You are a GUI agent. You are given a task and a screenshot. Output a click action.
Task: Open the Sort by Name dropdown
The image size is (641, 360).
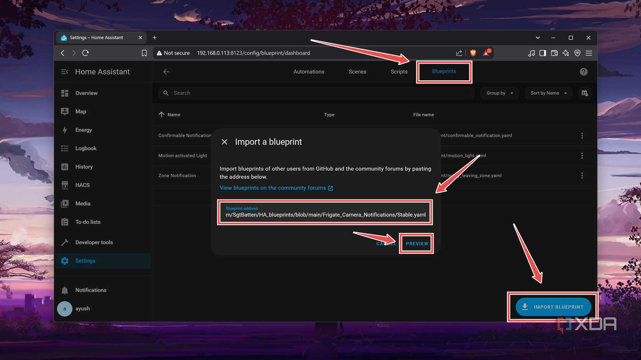[548, 93]
